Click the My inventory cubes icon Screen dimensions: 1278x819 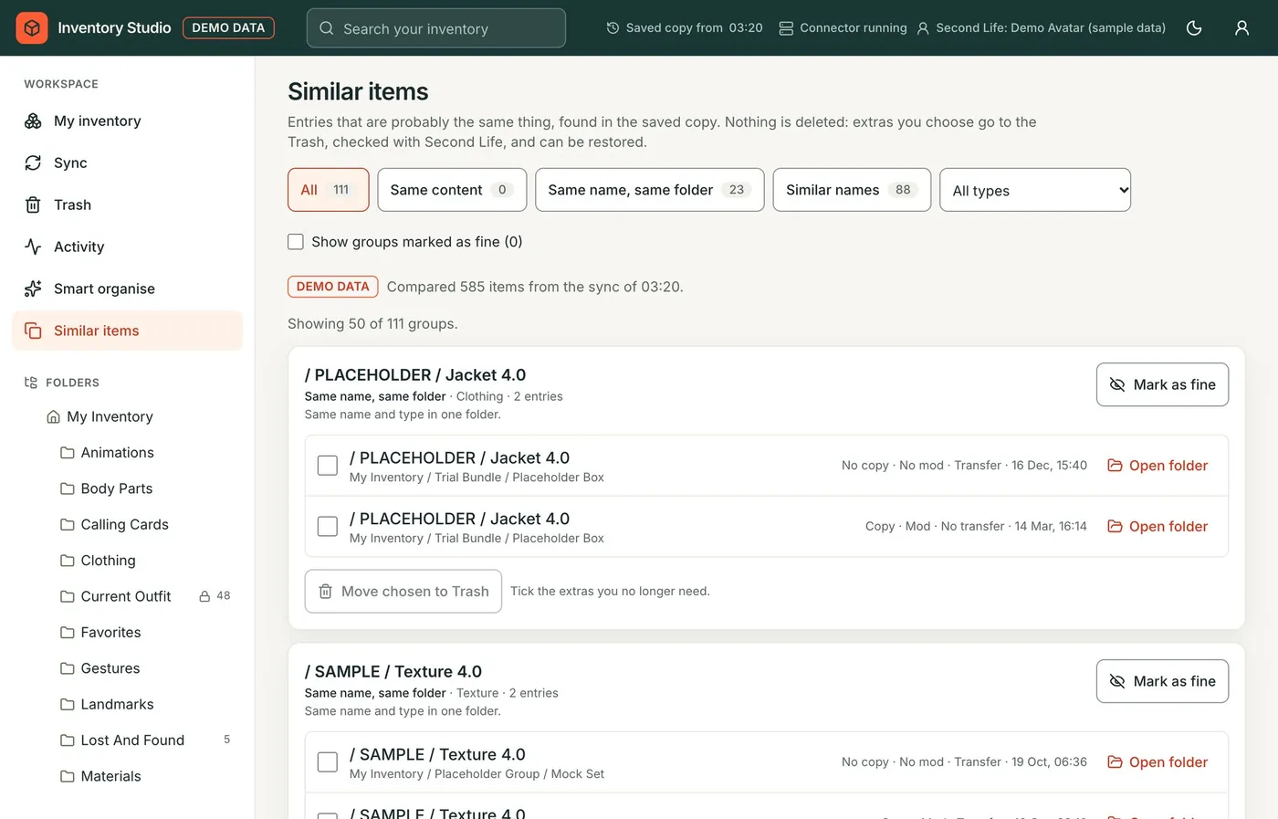coord(33,121)
